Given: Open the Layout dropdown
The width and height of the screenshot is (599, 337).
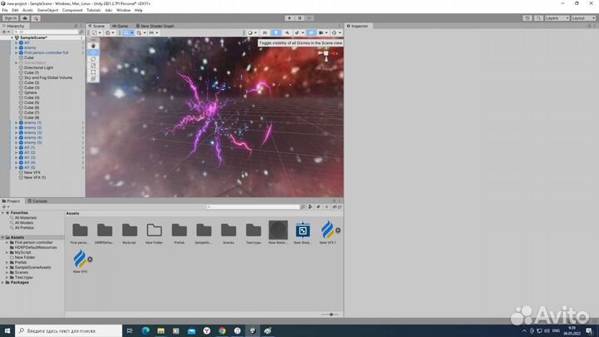Looking at the screenshot, I should (x=583, y=18).
